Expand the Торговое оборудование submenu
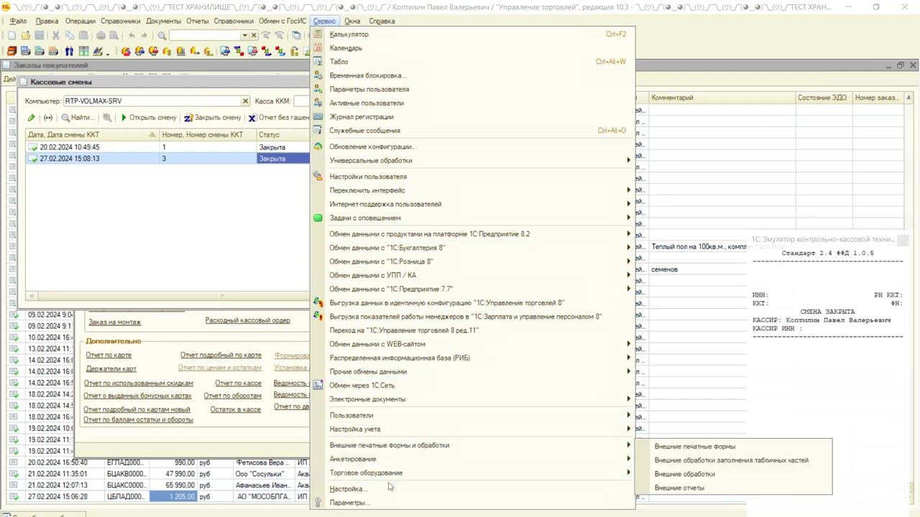 click(366, 473)
